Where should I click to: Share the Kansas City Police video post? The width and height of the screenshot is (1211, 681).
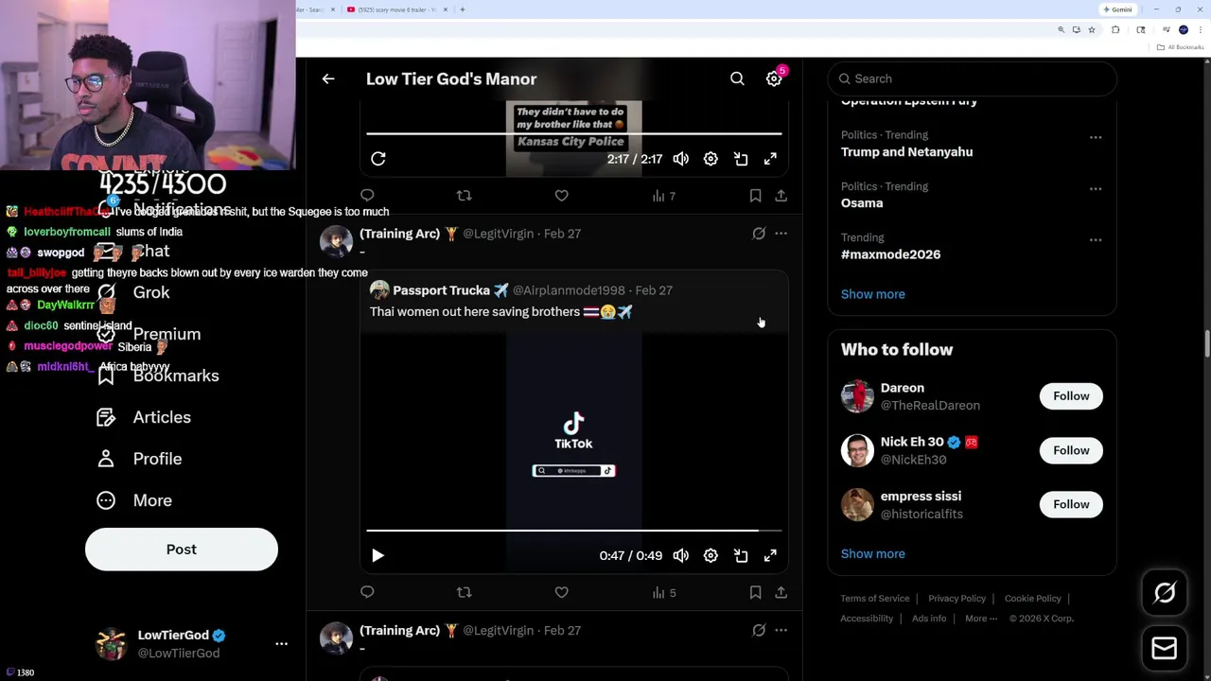(781, 196)
